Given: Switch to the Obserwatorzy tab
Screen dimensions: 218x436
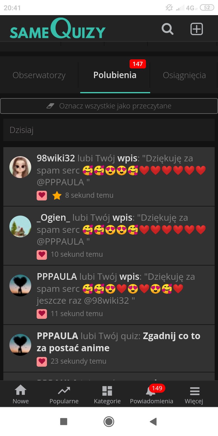Looking at the screenshot, I should tap(39, 75).
